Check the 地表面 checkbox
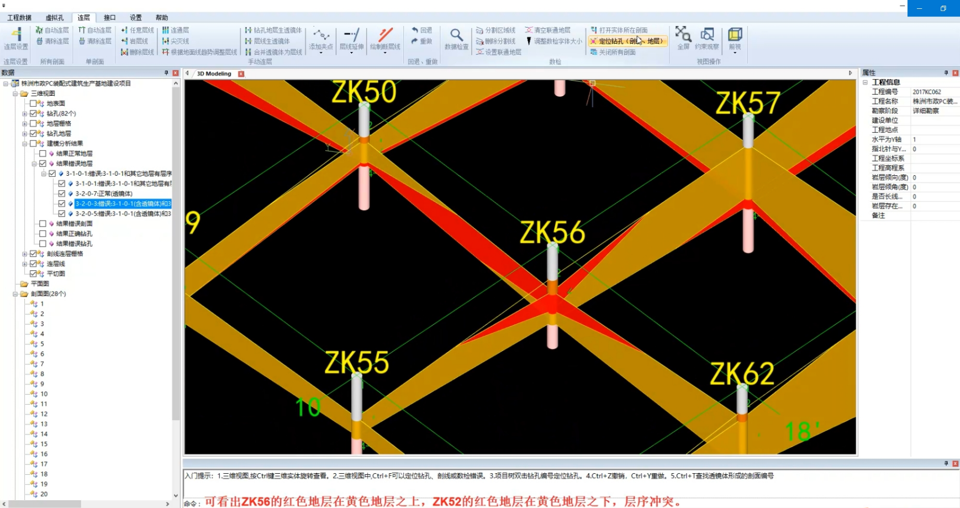This screenshot has width=960, height=508. [33, 103]
